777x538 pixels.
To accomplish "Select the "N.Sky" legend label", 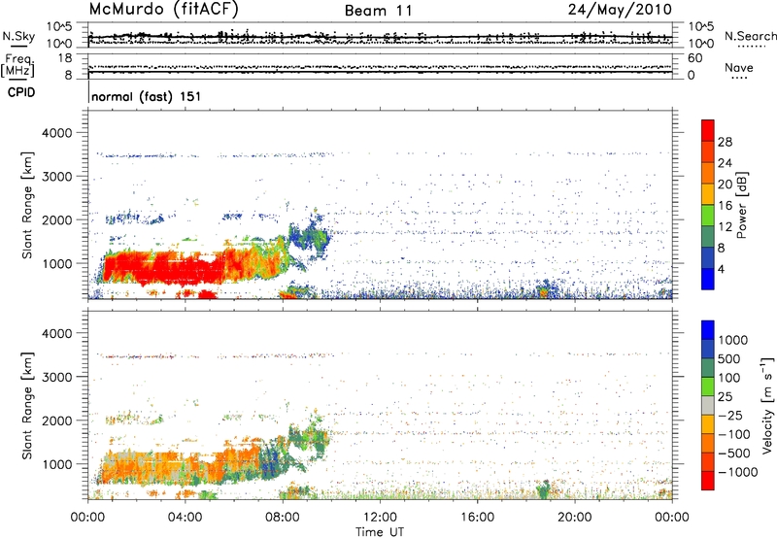I will pyautogui.click(x=18, y=36).
